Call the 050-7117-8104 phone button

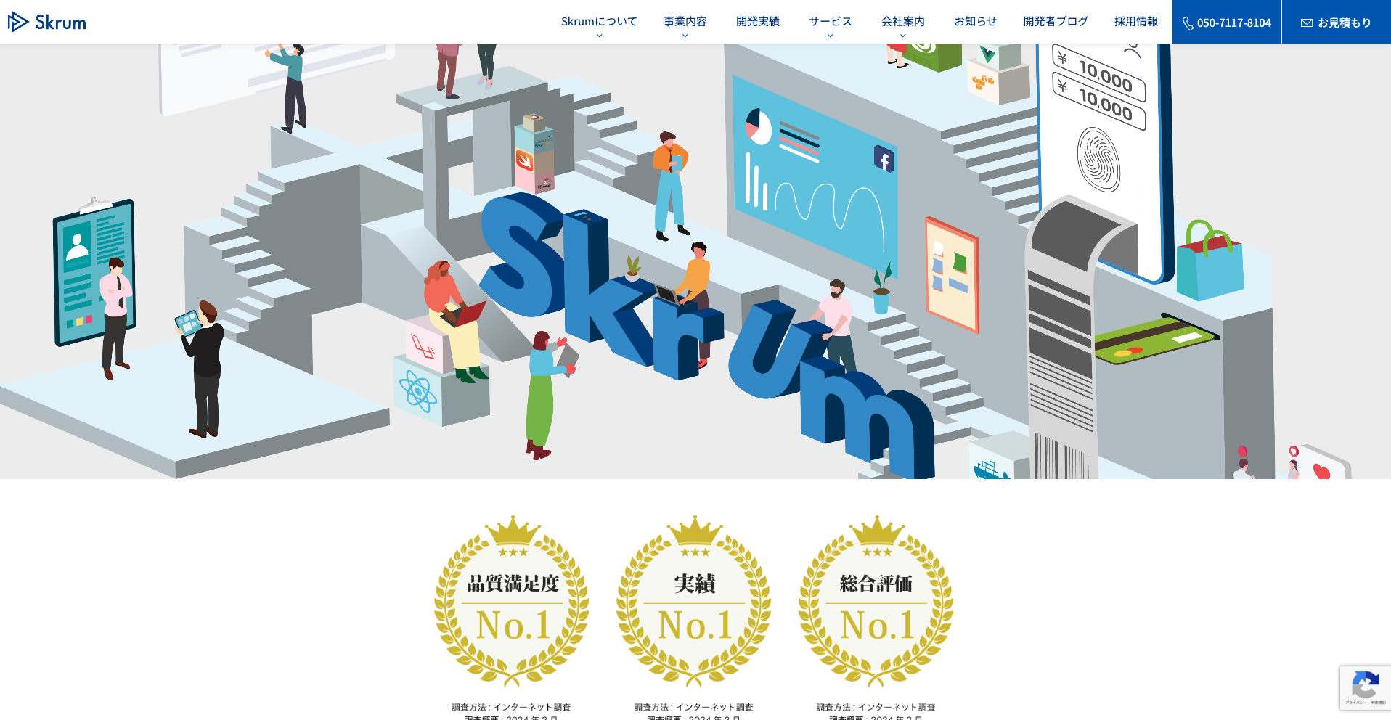tap(1227, 22)
